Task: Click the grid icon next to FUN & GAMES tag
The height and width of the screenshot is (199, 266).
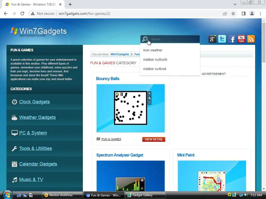Action: [x=98, y=139]
